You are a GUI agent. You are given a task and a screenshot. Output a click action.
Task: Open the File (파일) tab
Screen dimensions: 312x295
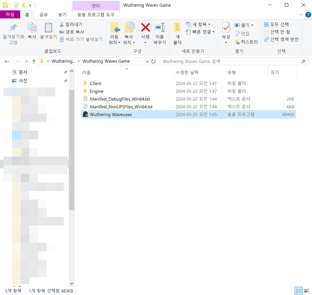tap(10, 14)
